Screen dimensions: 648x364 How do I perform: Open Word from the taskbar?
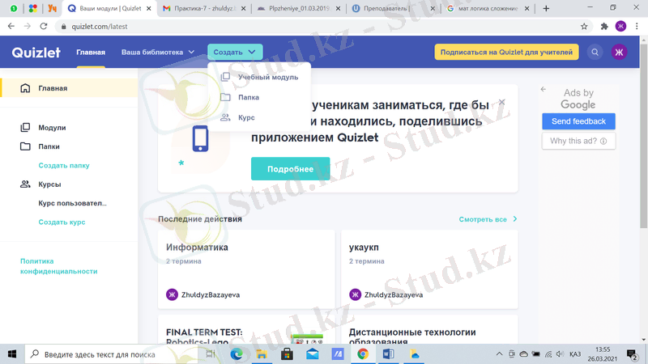[x=388, y=354]
